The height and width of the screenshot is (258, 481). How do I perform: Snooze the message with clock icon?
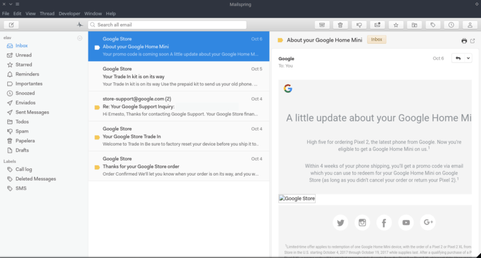(x=451, y=25)
